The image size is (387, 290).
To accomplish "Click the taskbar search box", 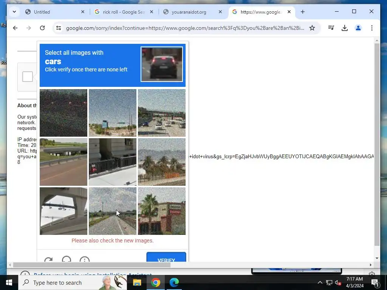I will [x=73, y=282].
